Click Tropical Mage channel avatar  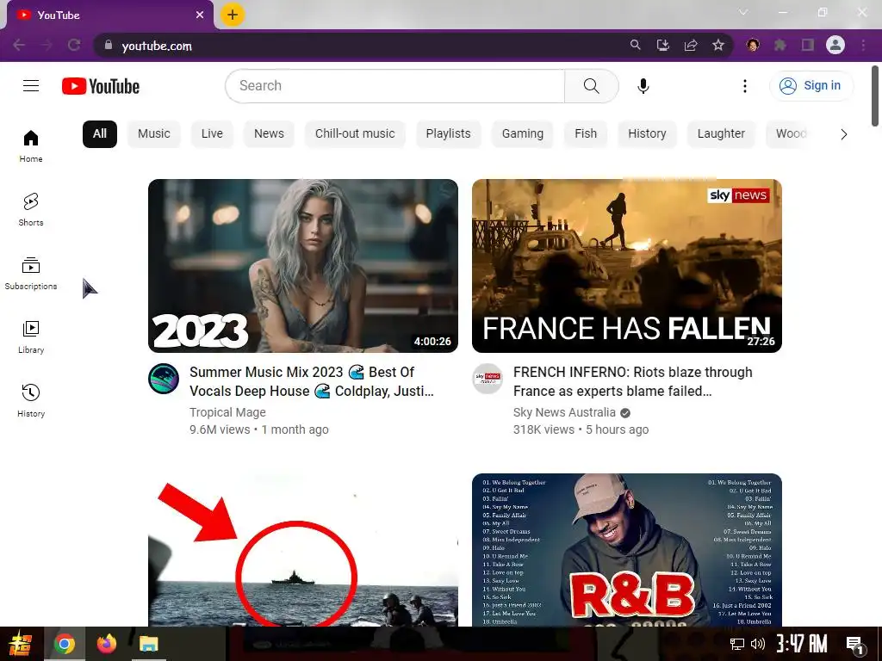(x=164, y=379)
